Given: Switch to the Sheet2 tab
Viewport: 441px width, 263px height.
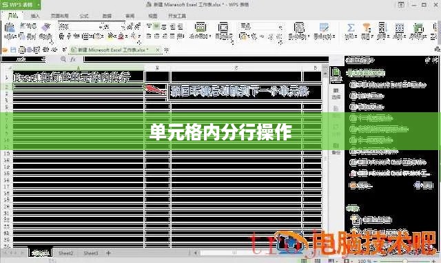Looking at the screenshot, I should coord(65,253).
